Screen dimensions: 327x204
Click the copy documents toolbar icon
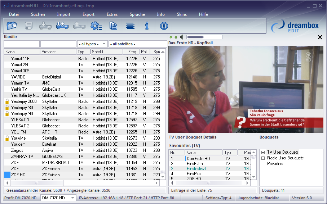(113, 26)
